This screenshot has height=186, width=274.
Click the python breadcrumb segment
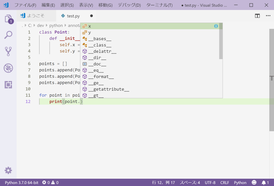click(x=56, y=25)
